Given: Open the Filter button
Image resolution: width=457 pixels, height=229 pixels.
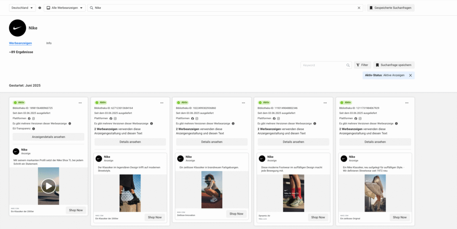Looking at the screenshot, I should [362, 65].
